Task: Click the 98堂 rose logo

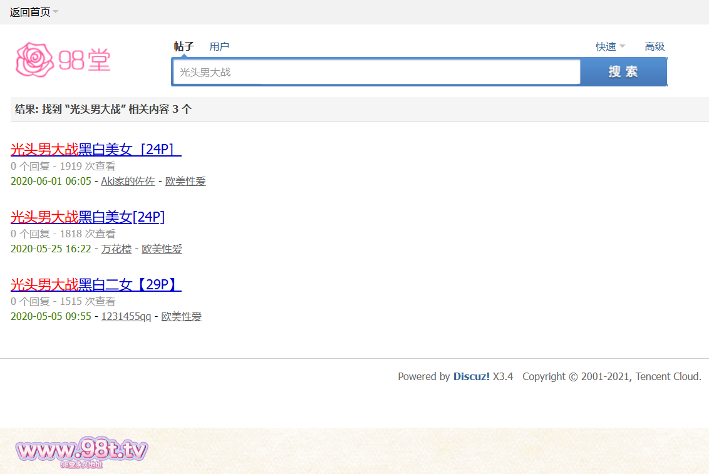Action: tap(63, 60)
